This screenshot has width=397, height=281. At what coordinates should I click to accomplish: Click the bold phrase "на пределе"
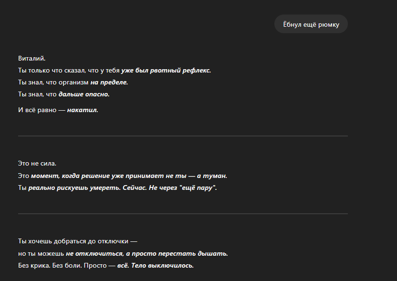pos(109,83)
